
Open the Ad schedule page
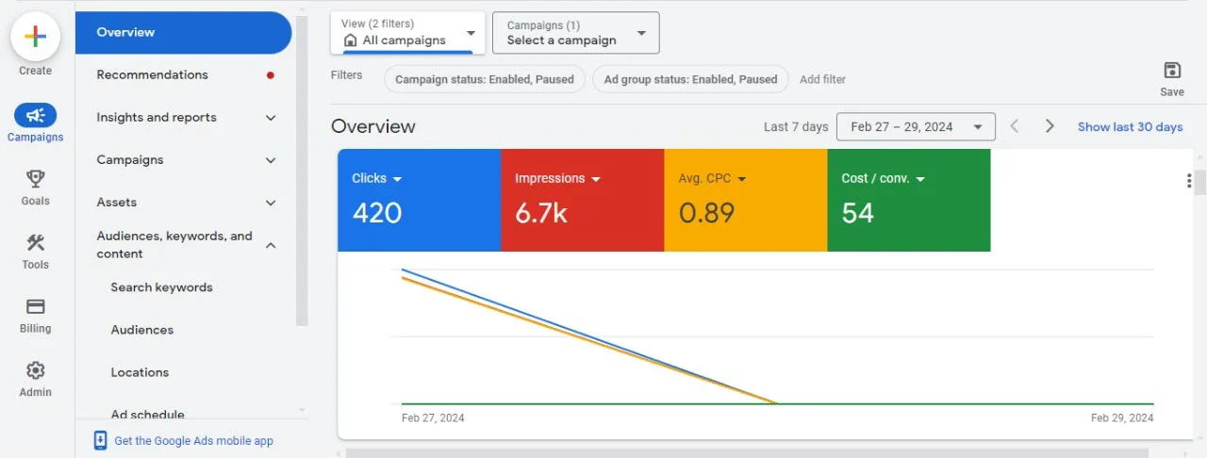[147, 415]
